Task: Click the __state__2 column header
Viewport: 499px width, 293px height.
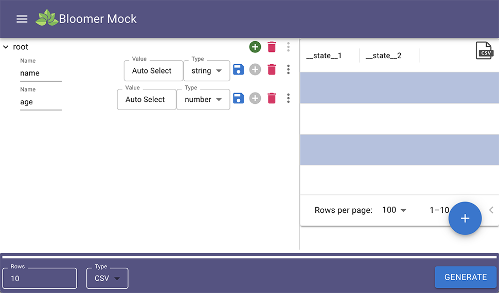Action: click(x=383, y=56)
